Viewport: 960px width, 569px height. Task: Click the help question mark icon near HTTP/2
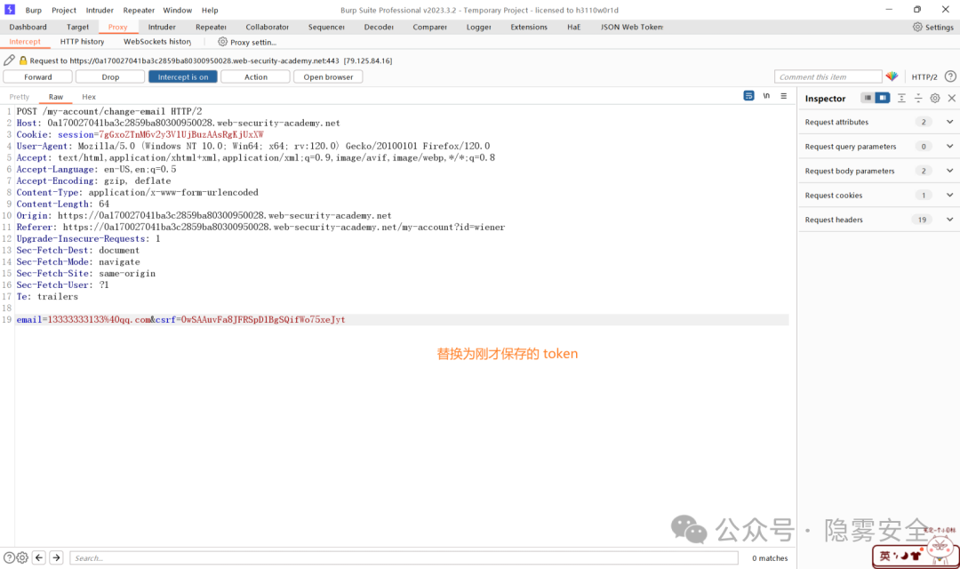(950, 76)
